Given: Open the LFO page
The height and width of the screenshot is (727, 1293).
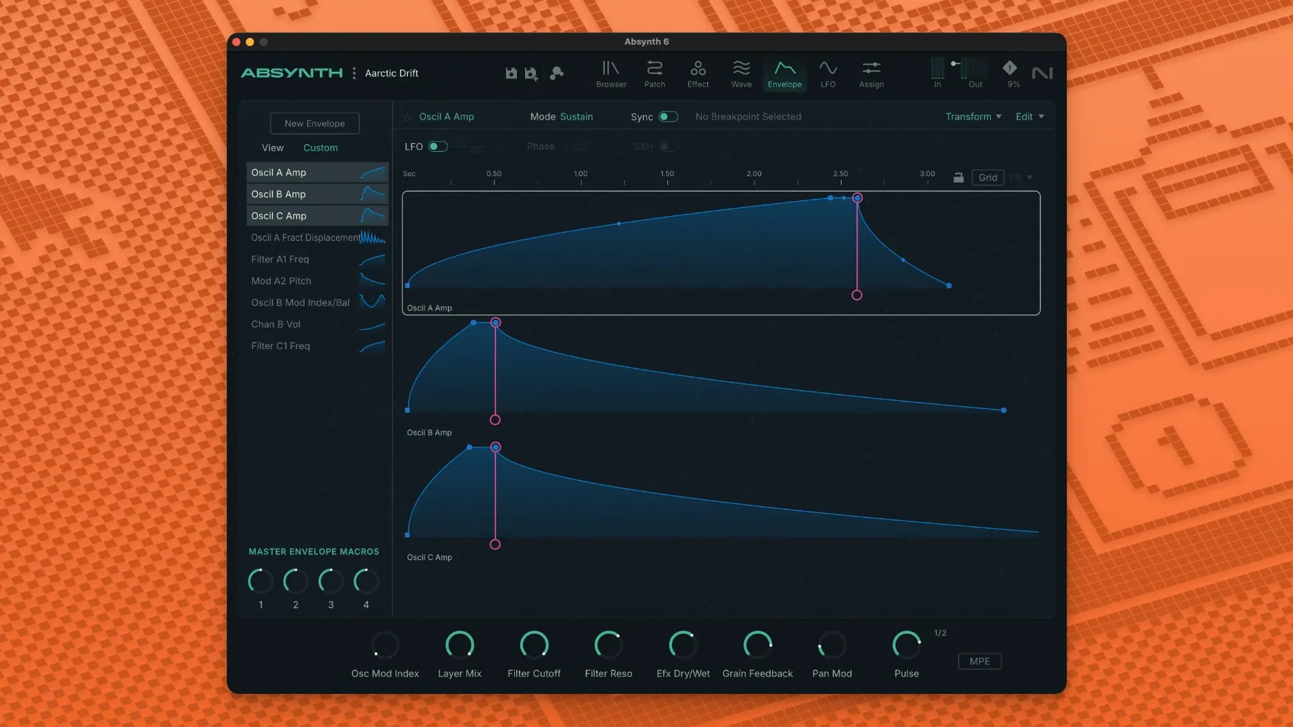Looking at the screenshot, I should (x=828, y=74).
